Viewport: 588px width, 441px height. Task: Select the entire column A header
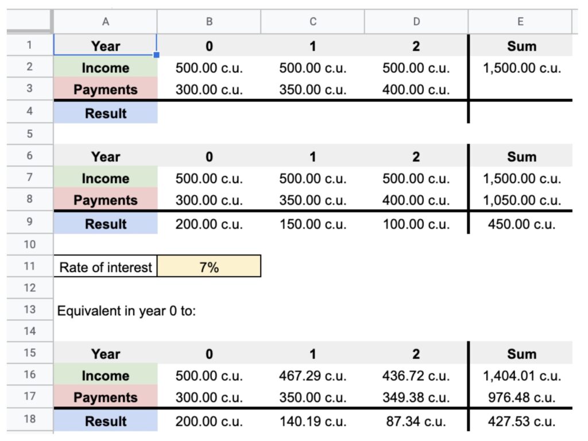[105, 22]
